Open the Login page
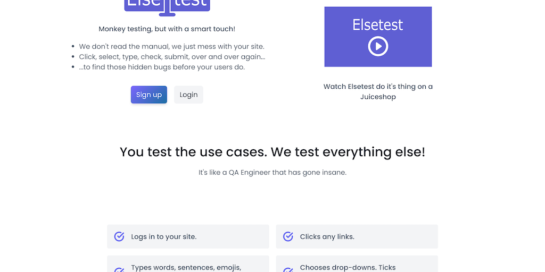This screenshot has width=545, height=272. click(188, 95)
